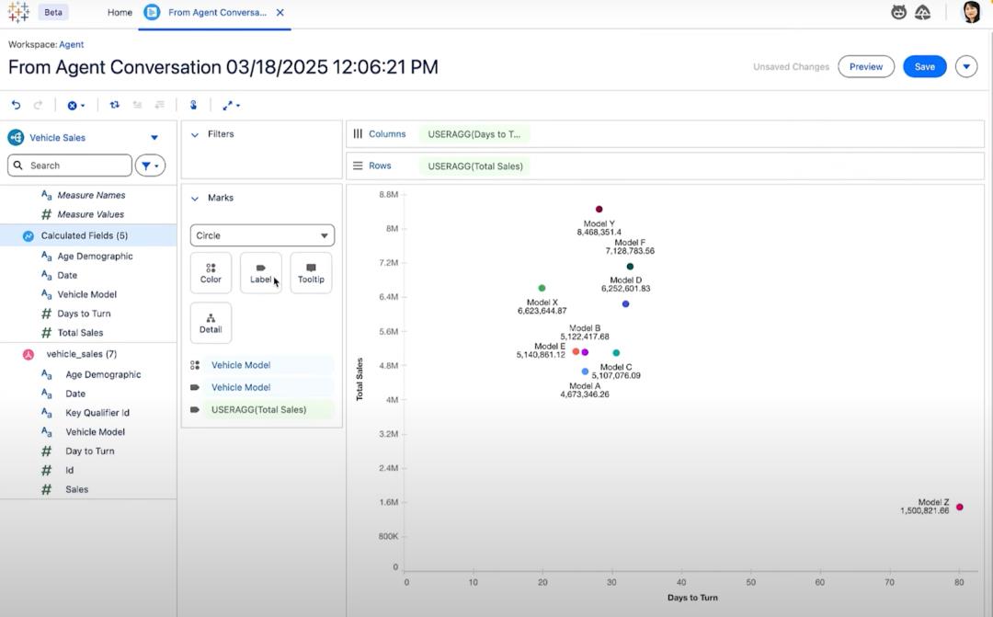Expand the Vehicle Sales data source dropdown
993x617 pixels.
pos(154,138)
